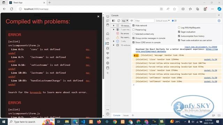223x125 pixels.
Task: Open Favorites list icon in Edge toolbar
Action: [190, 9]
